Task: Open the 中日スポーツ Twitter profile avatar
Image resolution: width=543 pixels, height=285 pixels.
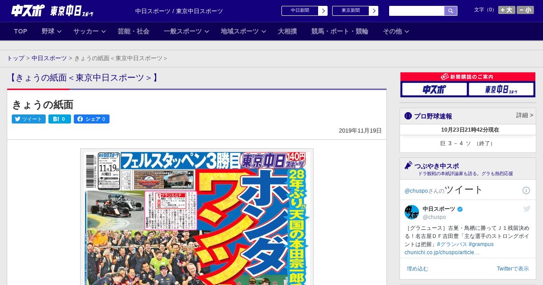Action: (x=412, y=212)
